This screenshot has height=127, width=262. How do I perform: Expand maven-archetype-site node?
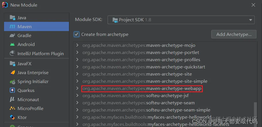pyautogui.click(x=77, y=74)
